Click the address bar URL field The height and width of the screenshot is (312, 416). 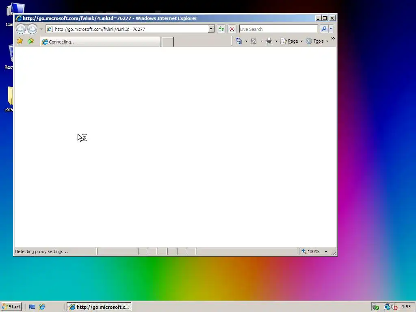point(127,29)
